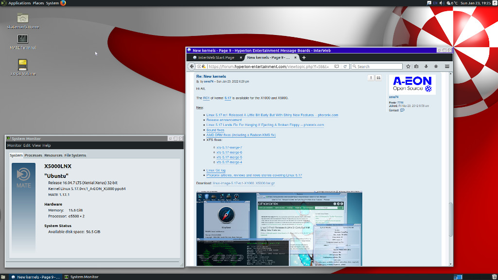This screenshot has width=498, height=280.
Task: Open the System menu in top panel
Action: pyautogui.click(x=53, y=3)
